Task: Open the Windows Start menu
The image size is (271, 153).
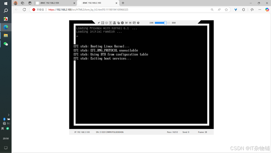Action: tap(6, 3)
